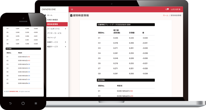Open 各種文章確認 in the sidebar
Image resolution: width=206 pixels, height=110 pixels.
(52, 20)
